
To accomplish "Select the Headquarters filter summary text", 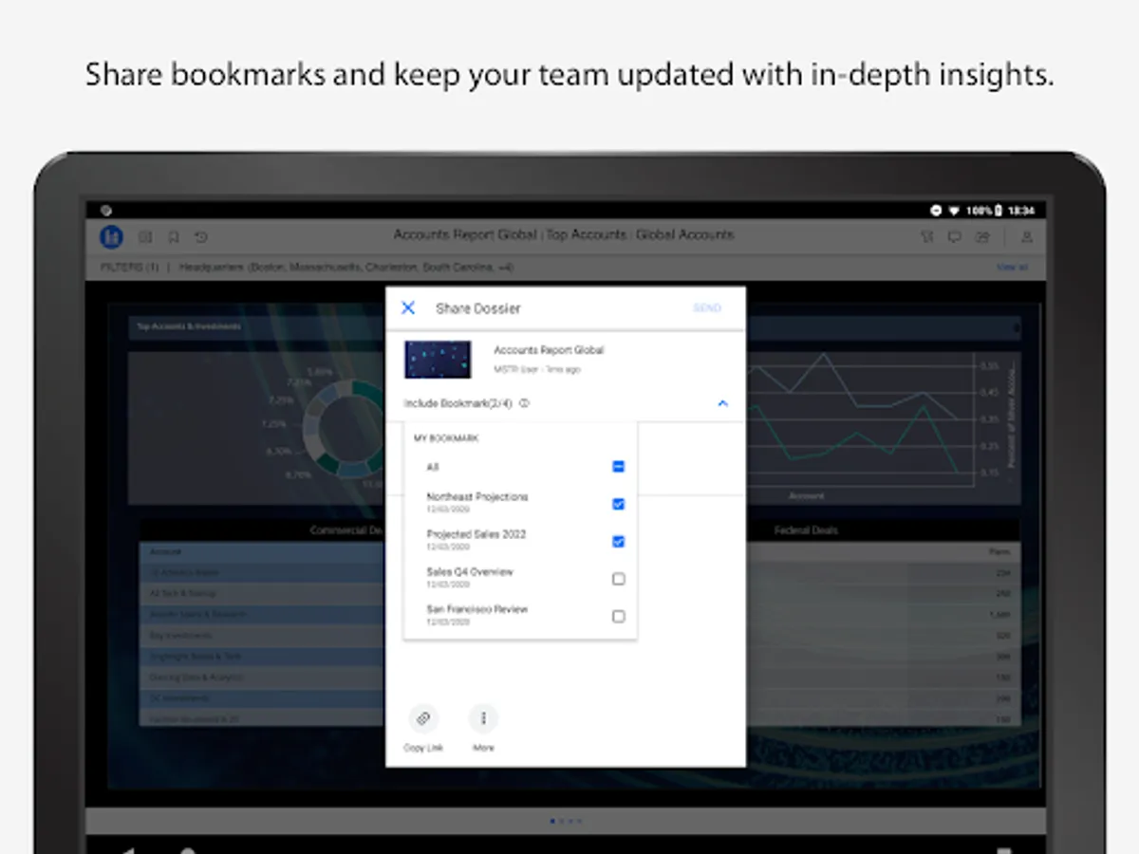I will pyautogui.click(x=345, y=268).
